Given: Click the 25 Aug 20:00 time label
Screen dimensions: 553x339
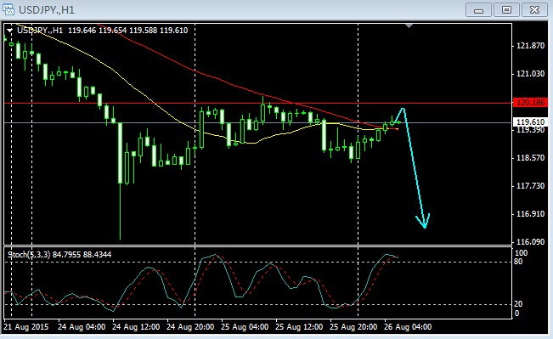Looking at the screenshot, I should 353,326.
